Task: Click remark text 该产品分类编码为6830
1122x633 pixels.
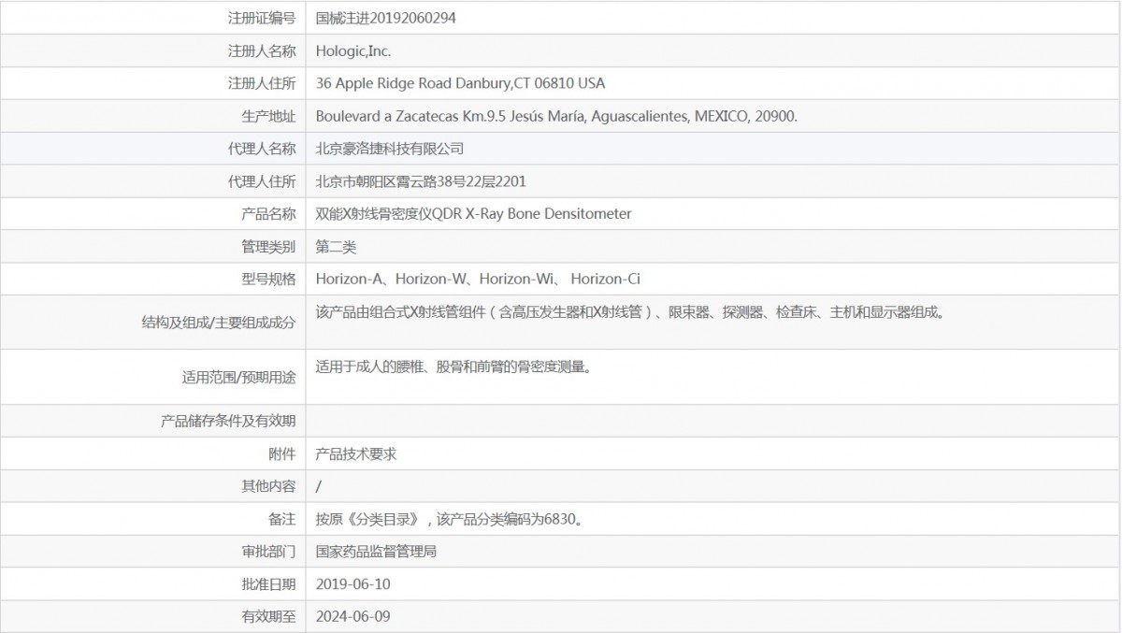Action: coord(511,519)
